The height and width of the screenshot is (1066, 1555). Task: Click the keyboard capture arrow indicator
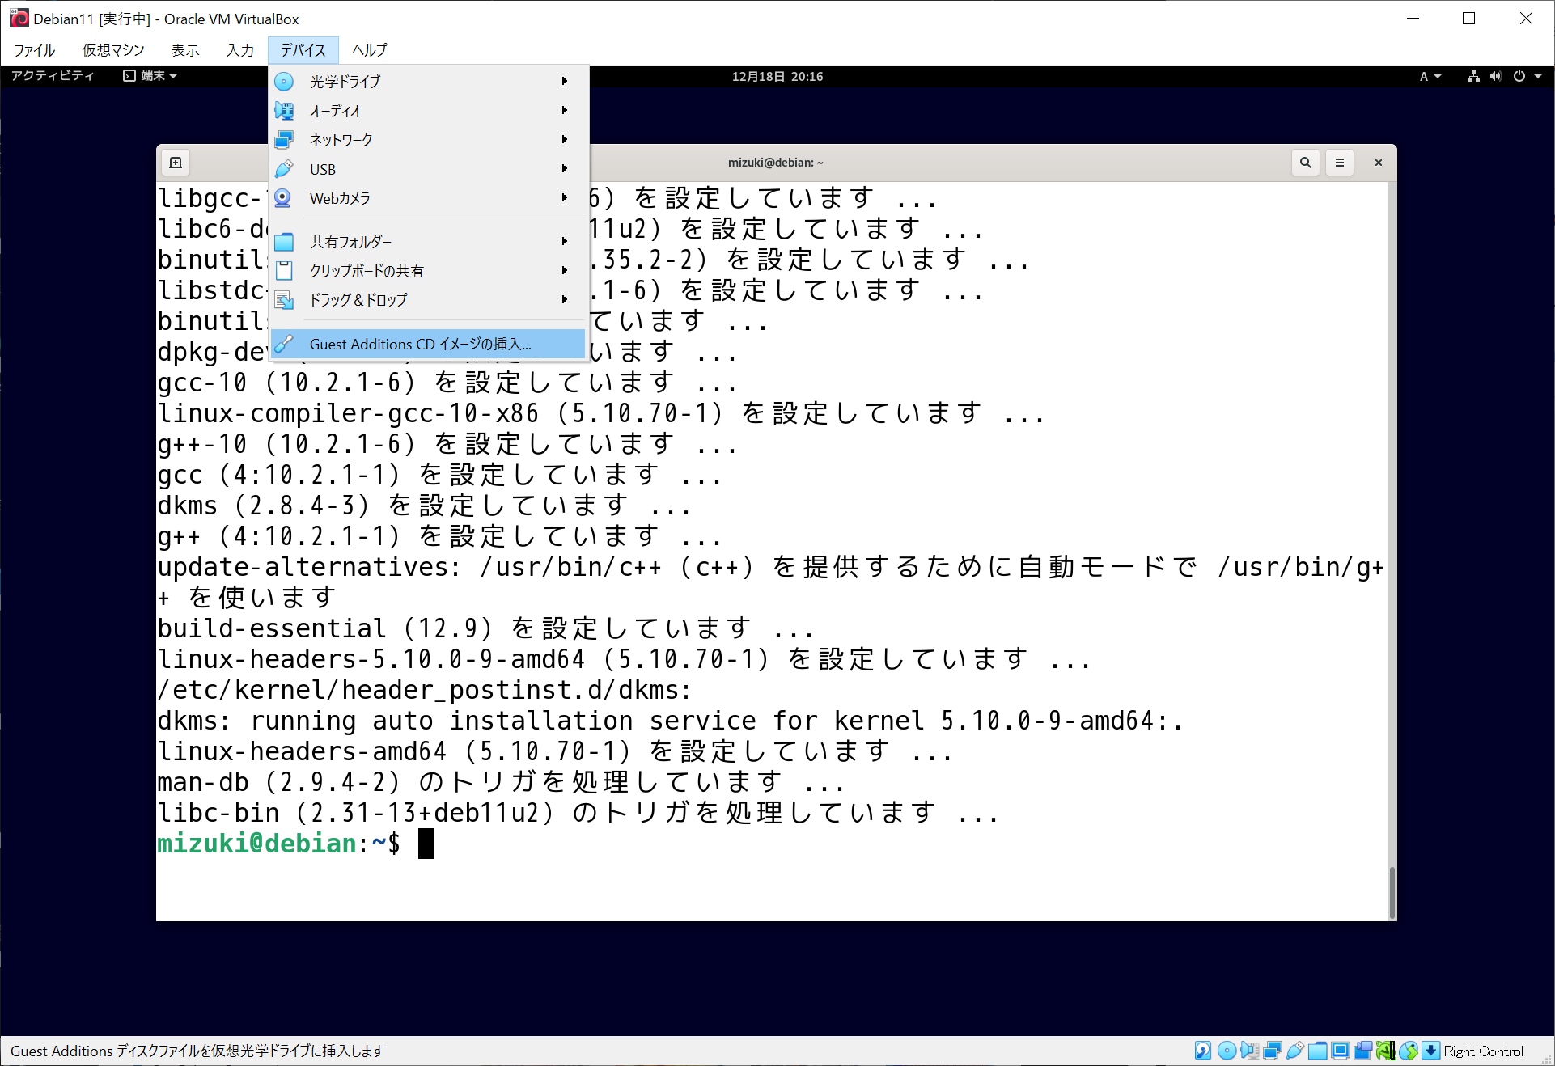click(x=1430, y=1051)
